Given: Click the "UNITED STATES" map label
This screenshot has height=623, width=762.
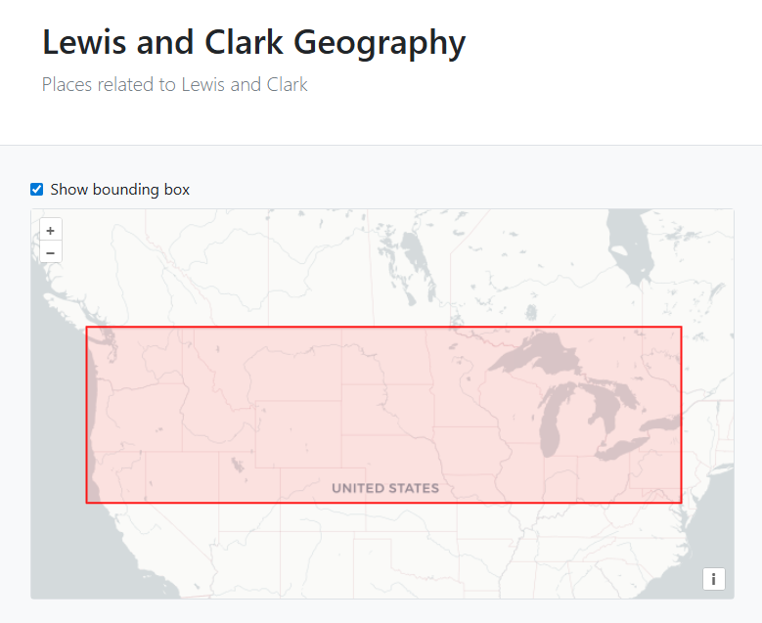Looking at the screenshot, I should [x=384, y=488].
